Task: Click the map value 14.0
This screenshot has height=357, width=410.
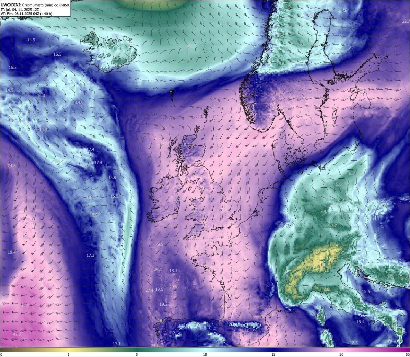Action: (x=79, y=102)
